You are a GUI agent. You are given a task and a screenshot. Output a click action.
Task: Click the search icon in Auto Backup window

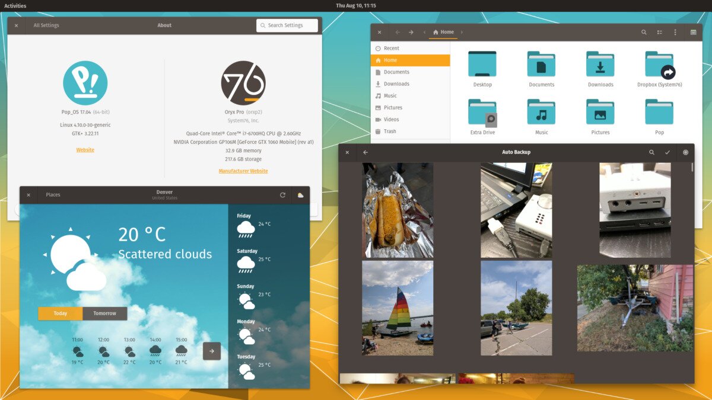651,152
